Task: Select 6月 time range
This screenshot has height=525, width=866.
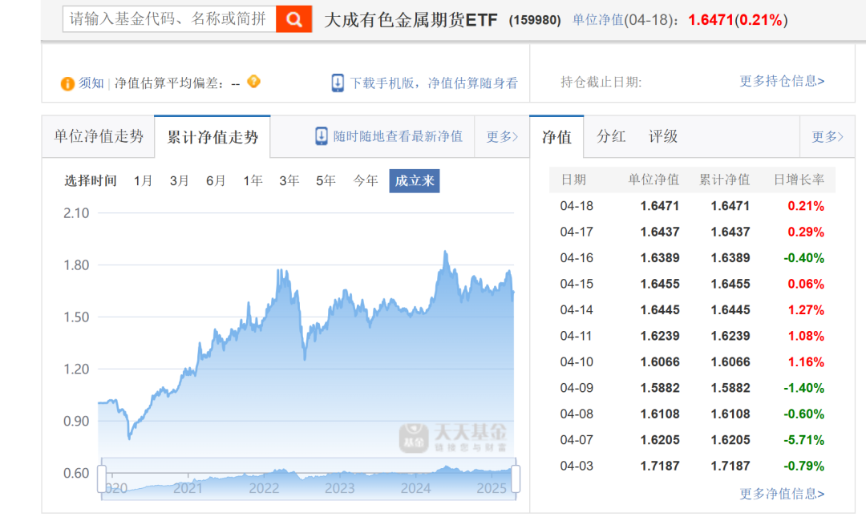Action: pyautogui.click(x=216, y=181)
